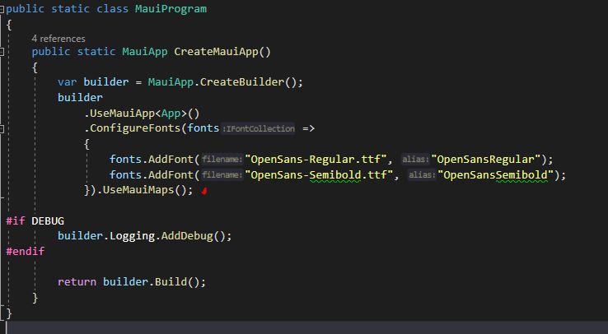
Task: Click the UseMauiMaps method call
Action: (x=138, y=190)
